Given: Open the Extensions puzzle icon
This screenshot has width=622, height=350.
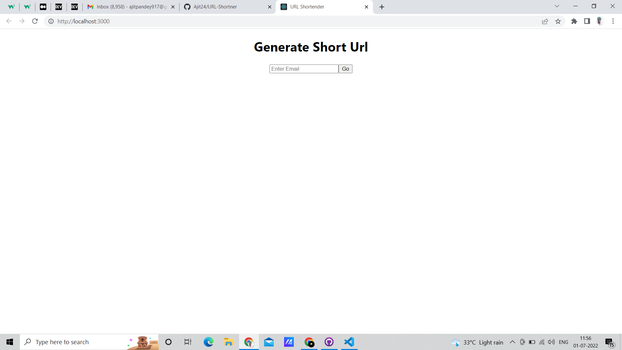Looking at the screenshot, I should pyautogui.click(x=574, y=21).
